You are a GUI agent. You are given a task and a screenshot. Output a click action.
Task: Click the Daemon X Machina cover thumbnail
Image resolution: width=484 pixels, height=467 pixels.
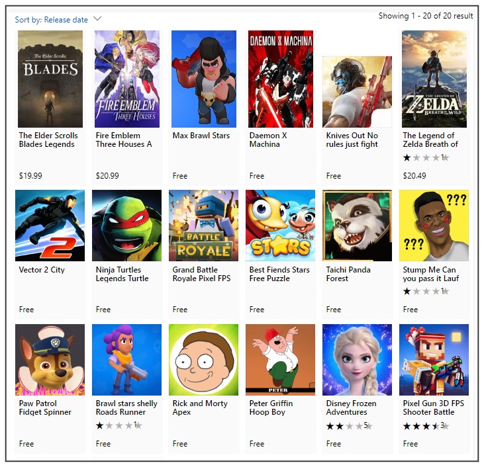281,79
